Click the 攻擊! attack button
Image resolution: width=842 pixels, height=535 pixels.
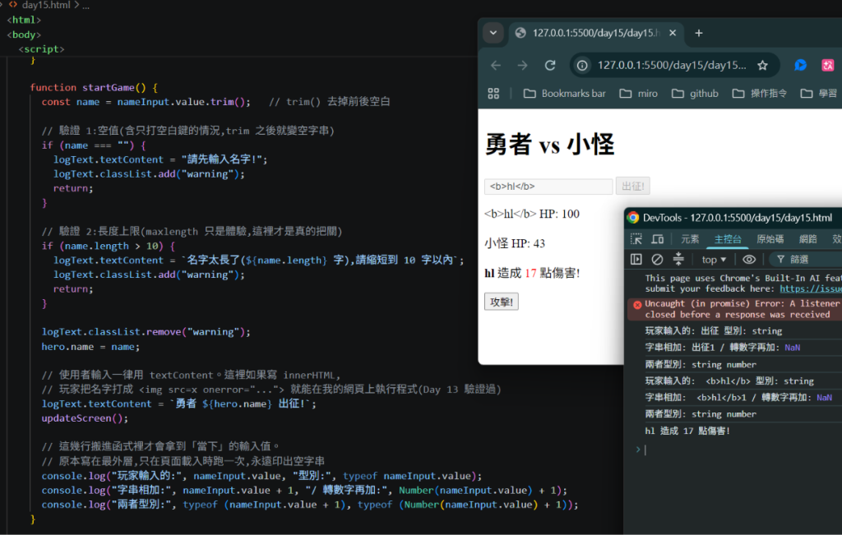502,302
